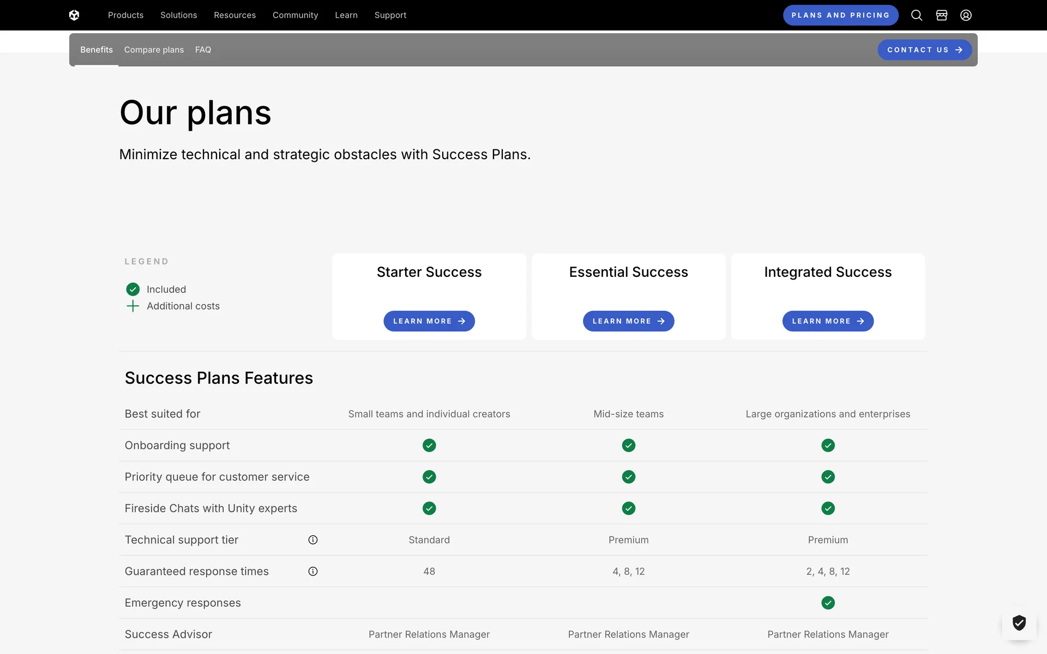Image resolution: width=1047 pixels, height=654 pixels.
Task: Click info icon beside Guaranteed response times
Action: pos(313,572)
